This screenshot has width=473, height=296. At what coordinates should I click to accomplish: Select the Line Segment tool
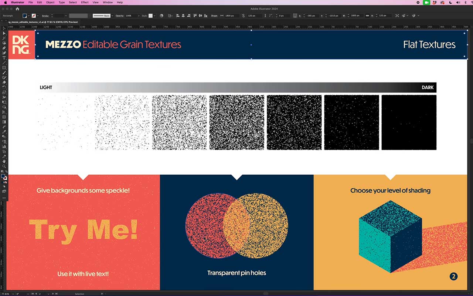[4, 63]
